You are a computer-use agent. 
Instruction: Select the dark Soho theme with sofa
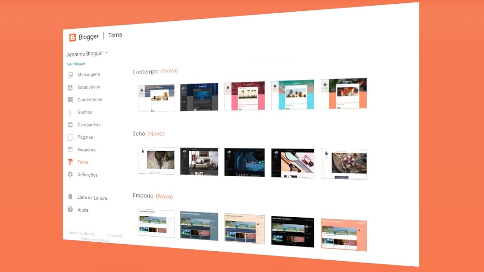tap(199, 161)
